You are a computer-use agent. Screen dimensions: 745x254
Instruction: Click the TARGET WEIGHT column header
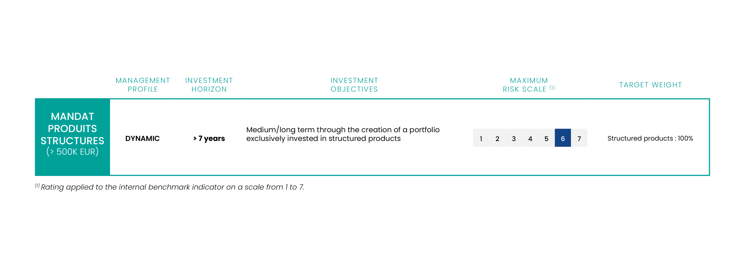click(x=650, y=85)
